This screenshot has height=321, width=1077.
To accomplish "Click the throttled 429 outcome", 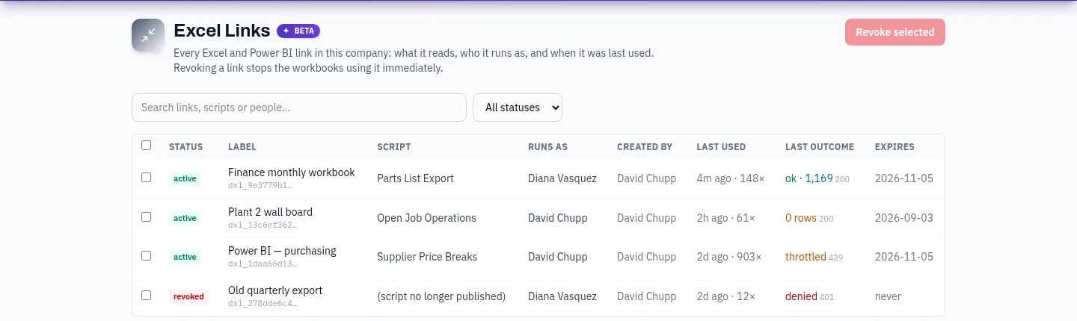I will pos(814,257).
